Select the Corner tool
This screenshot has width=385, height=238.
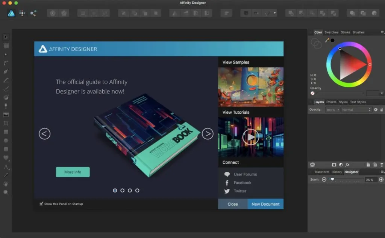click(x=6, y=63)
